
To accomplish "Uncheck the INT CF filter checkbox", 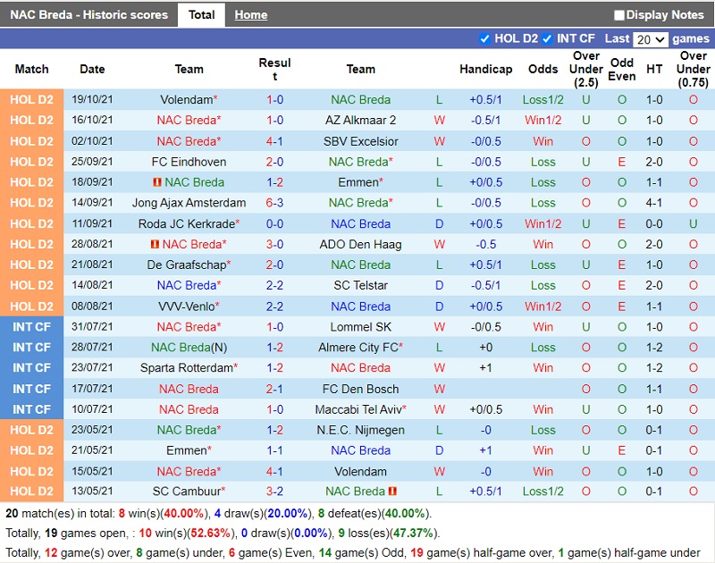I will pyautogui.click(x=547, y=38).
